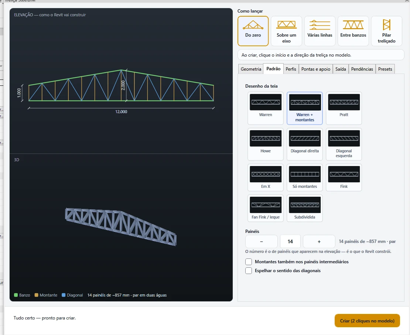Click the 'ELEVAÇÃO — como o Revit vai construir' label

point(50,15)
